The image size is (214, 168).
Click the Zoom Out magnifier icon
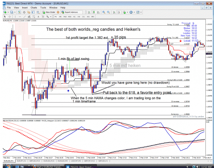tap(108, 12)
